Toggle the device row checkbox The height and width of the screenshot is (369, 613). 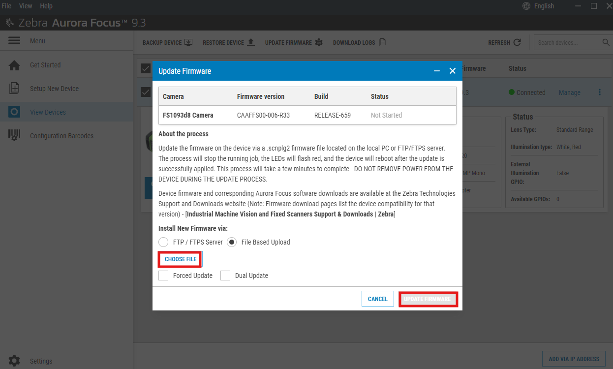(146, 92)
